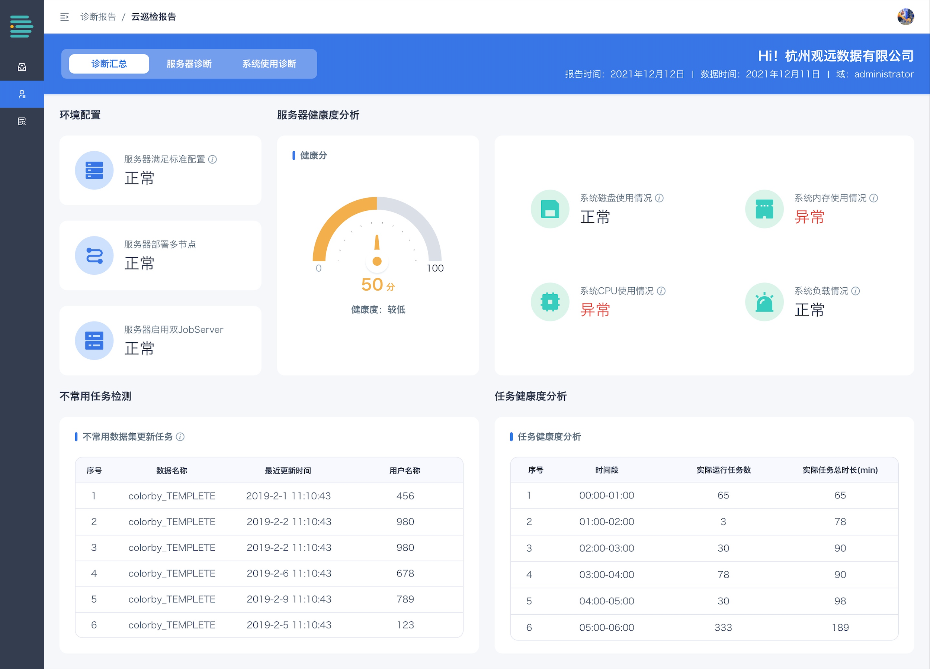Click info icon beside 系统内存使用情况
The image size is (930, 669).
874,198
